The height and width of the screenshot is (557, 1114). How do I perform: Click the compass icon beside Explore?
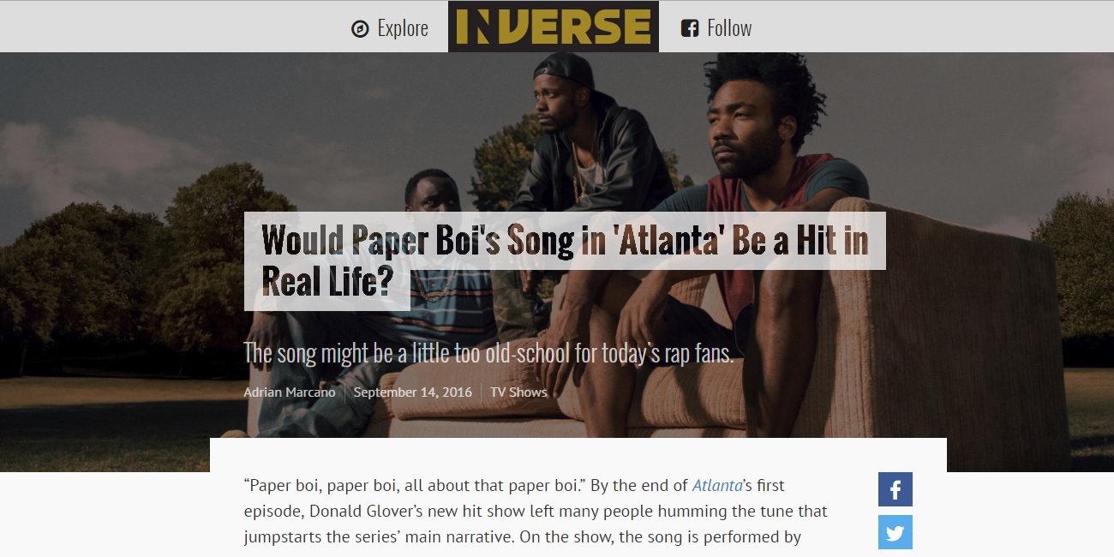pyautogui.click(x=360, y=29)
